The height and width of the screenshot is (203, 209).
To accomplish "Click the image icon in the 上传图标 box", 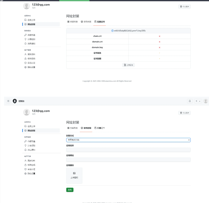I will tap(74, 173).
